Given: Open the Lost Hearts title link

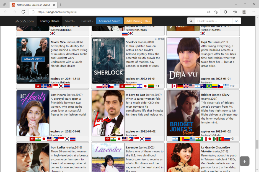Looking at the screenshot, I should point(58,95).
